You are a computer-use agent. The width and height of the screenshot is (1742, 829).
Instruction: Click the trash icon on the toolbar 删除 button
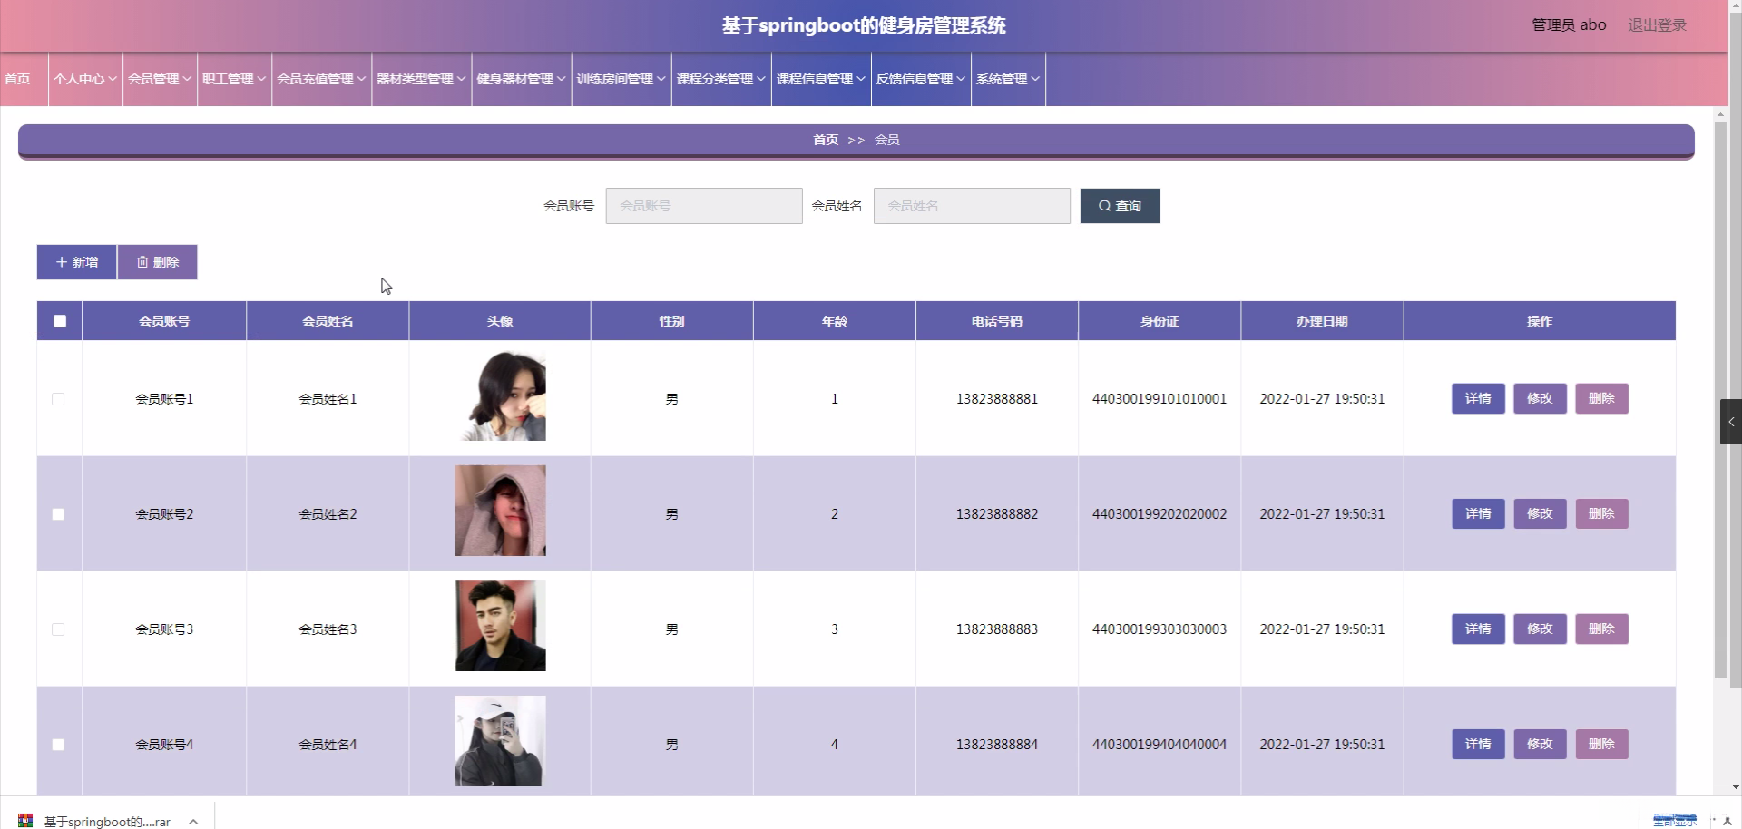point(142,262)
